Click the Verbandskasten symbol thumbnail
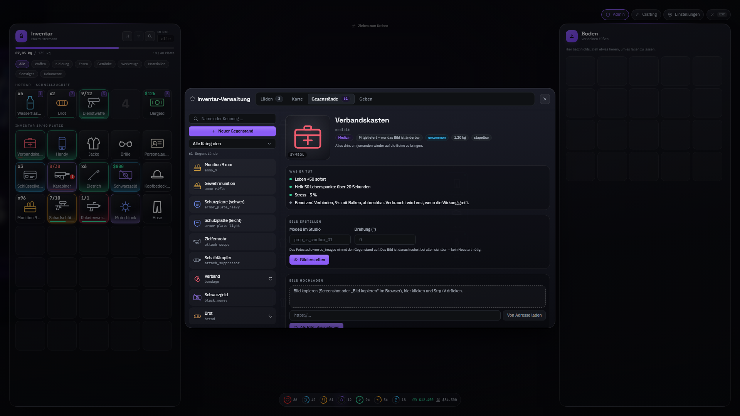740x416 pixels. (308, 138)
